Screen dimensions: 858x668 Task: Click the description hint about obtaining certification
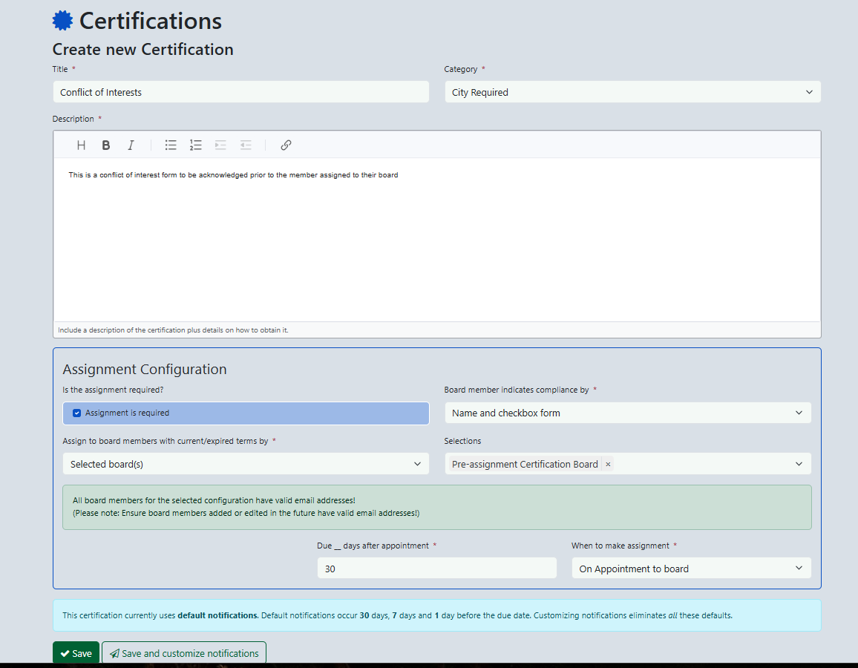[x=173, y=330]
